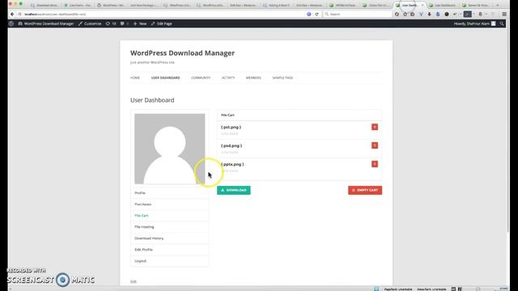The width and height of the screenshot is (518, 291).
Task: Click Edit Page in the admin bar
Action: [162, 23]
